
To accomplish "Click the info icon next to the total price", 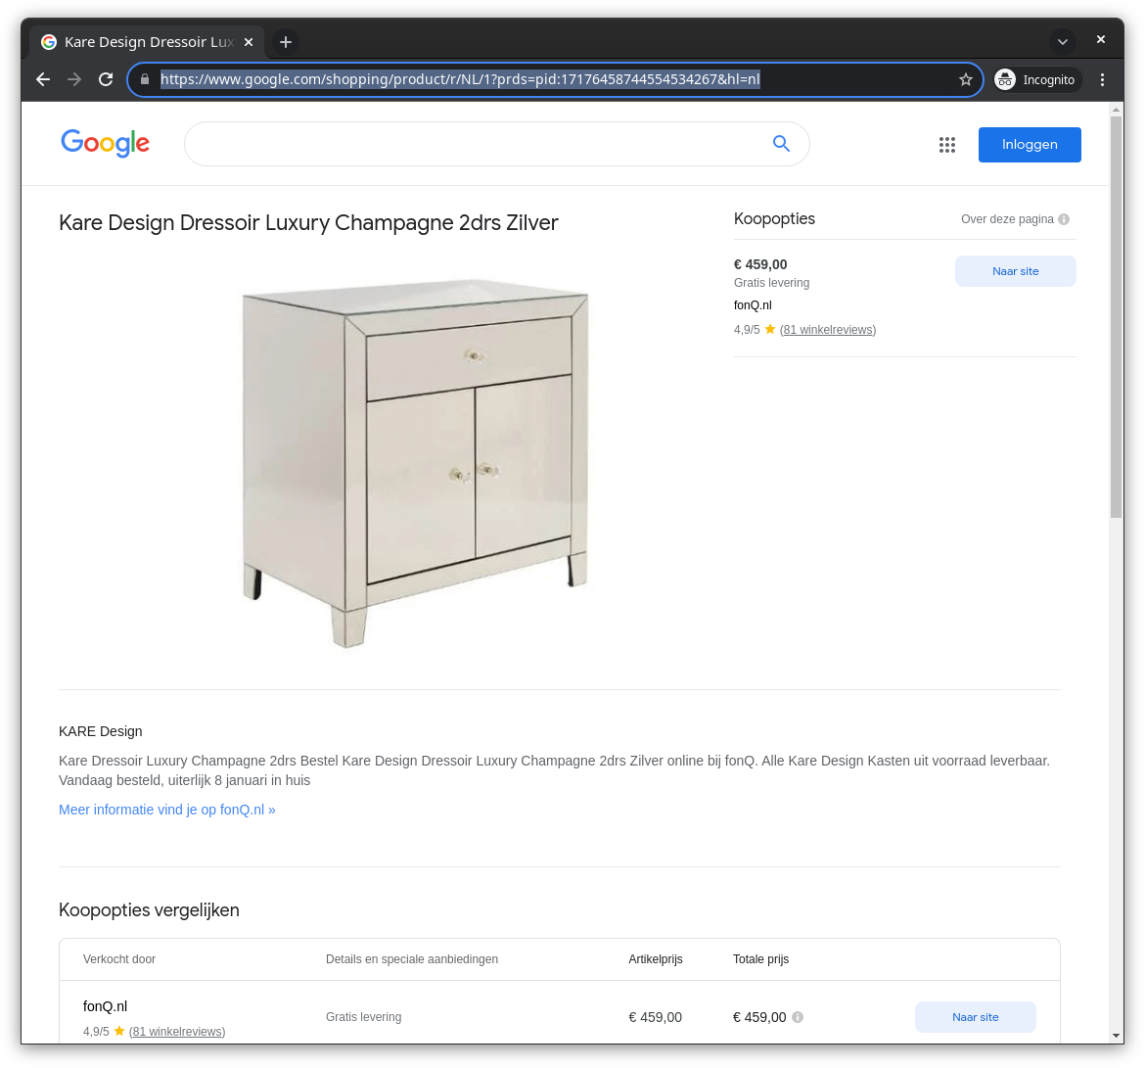I will pyautogui.click(x=798, y=1017).
